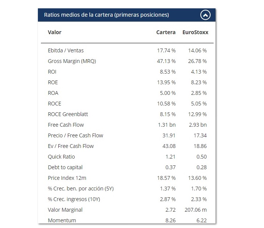This screenshot has width=264, height=228.
Task: Click the ROE Cartera value 13.95 %
Action: [166, 82]
